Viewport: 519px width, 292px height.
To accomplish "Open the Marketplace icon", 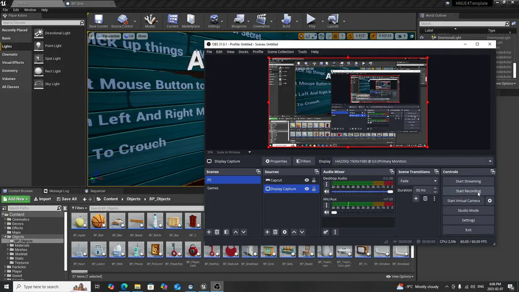I will (191, 21).
